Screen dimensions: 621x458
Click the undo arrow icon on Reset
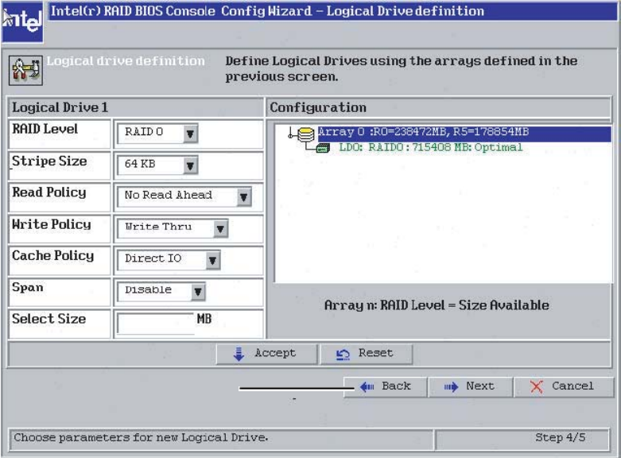[343, 355]
